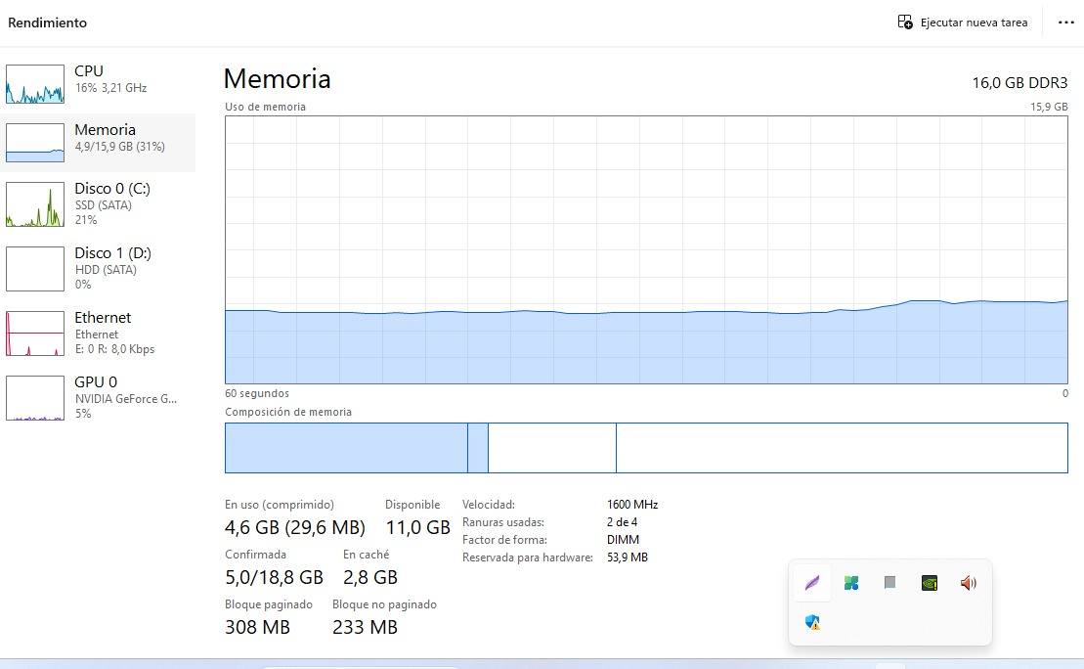Click the Rendimiento page title
This screenshot has width=1084, height=669.
tap(48, 22)
